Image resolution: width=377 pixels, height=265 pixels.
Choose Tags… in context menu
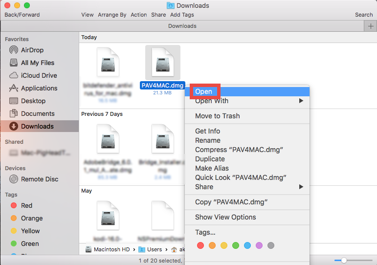click(x=247, y=232)
